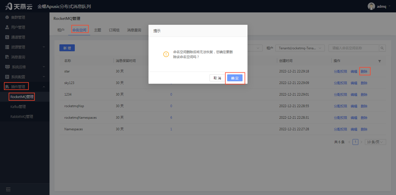
Task: Click 编辑 for the sky123 namespace
Action: point(354,83)
